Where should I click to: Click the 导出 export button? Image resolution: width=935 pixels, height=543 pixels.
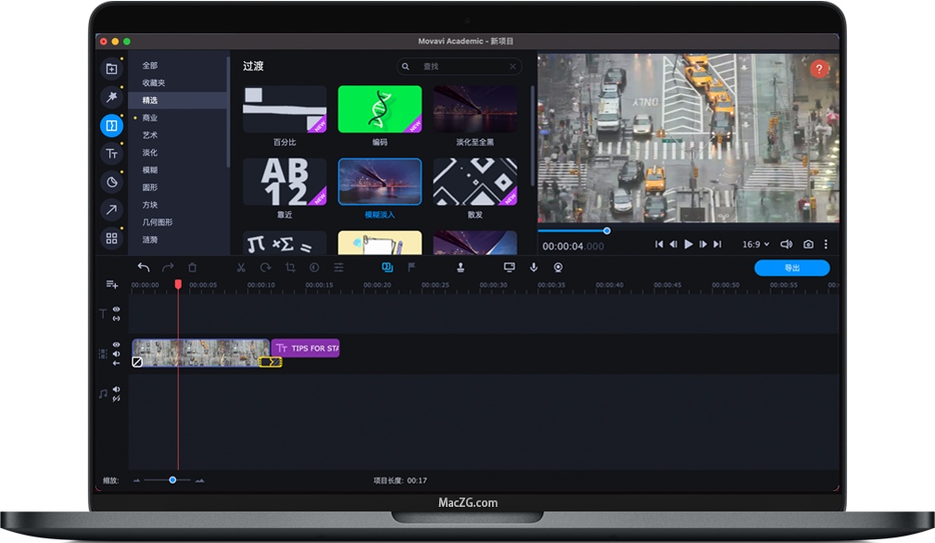[x=792, y=267]
